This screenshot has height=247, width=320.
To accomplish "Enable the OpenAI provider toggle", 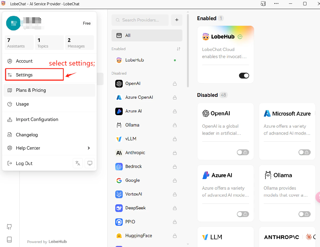I will 243,152.
